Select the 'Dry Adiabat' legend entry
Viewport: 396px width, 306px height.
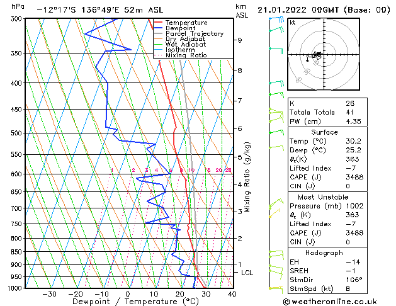pyautogui.click(x=185, y=39)
